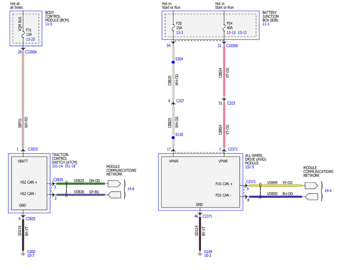The width and height of the screenshot is (350, 270).
Task: Jump to network page 14-4
Action: (328, 191)
